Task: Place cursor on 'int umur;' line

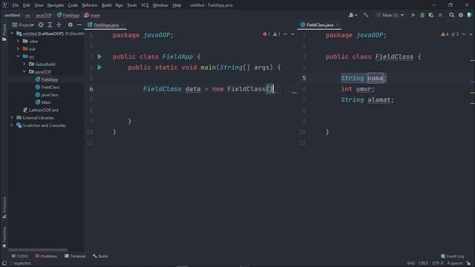Action: 358,89
